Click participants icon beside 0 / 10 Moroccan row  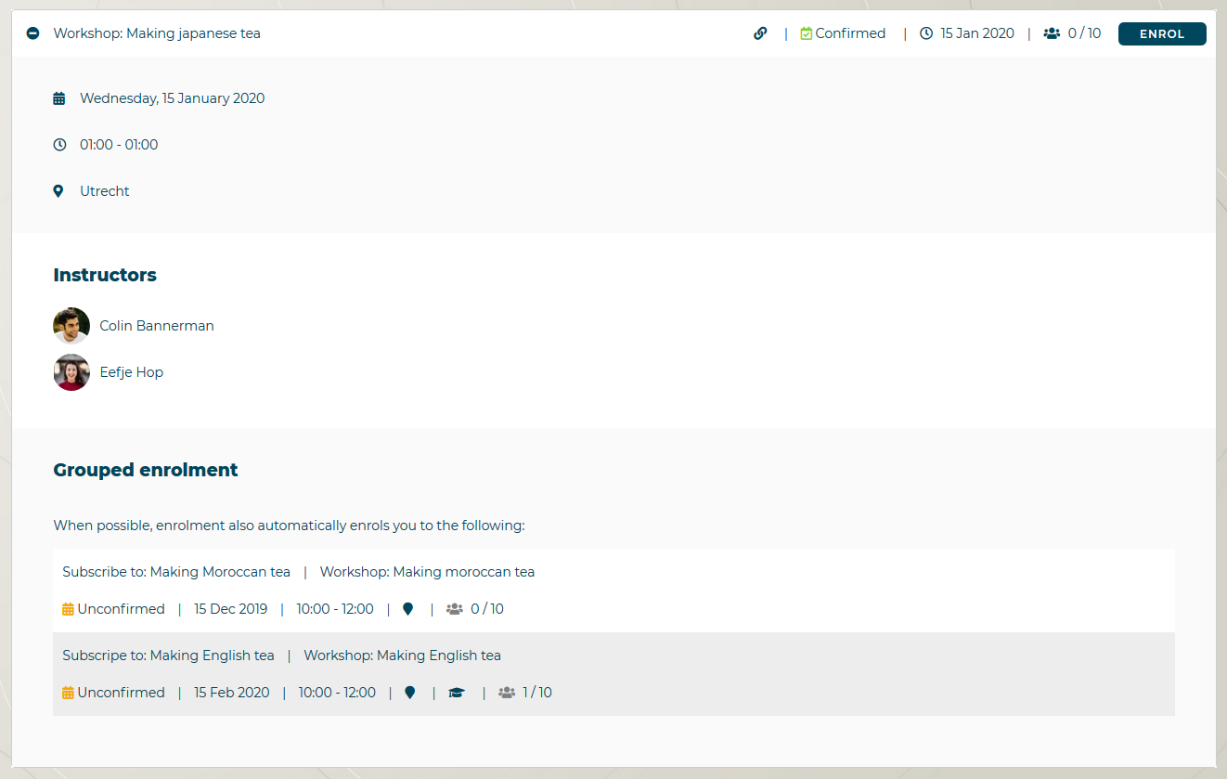(x=454, y=609)
